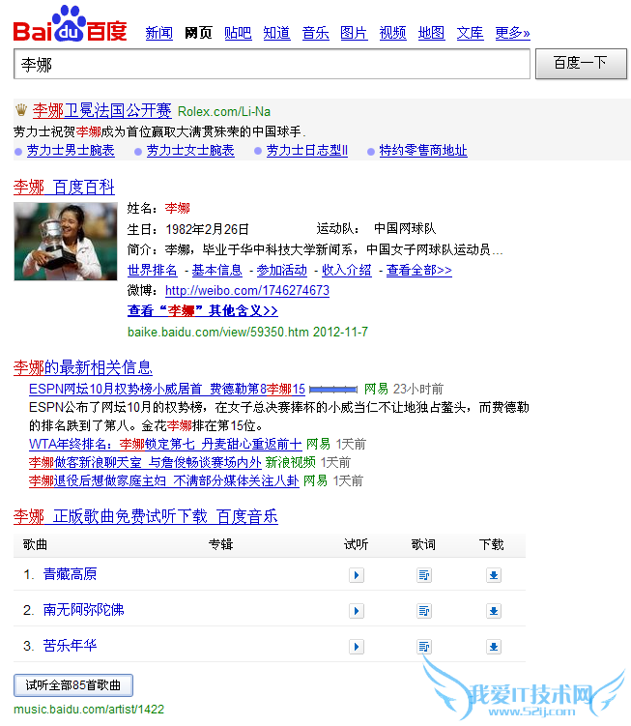This screenshot has height=726, width=631.
Task: Click the crown icon beside Rolex ad
Action: (21, 110)
